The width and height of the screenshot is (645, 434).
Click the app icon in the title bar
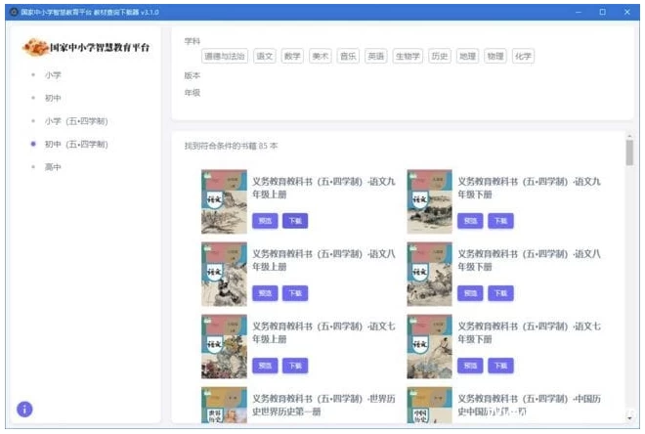[x=13, y=12]
